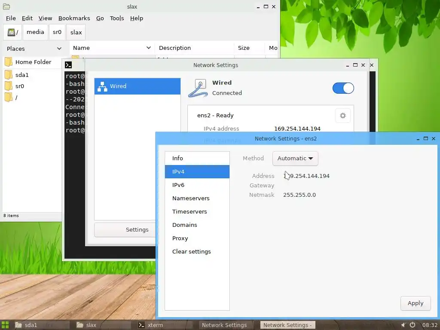Open the Edit menu in file manager

click(x=27, y=18)
